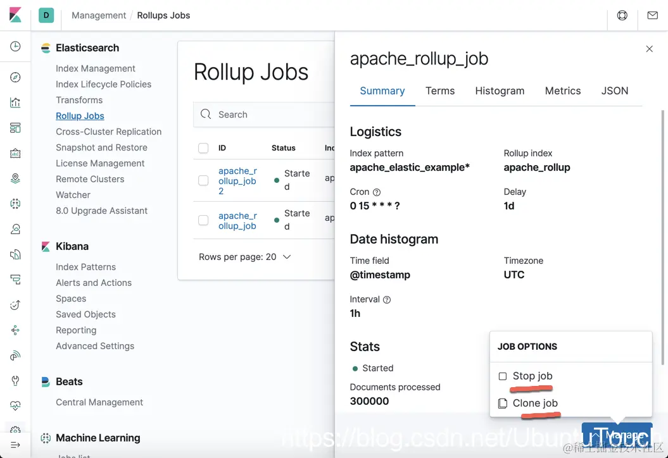Close the apache_rollup_job details flyout
Viewport: 668px width, 458px height.
click(649, 49)
